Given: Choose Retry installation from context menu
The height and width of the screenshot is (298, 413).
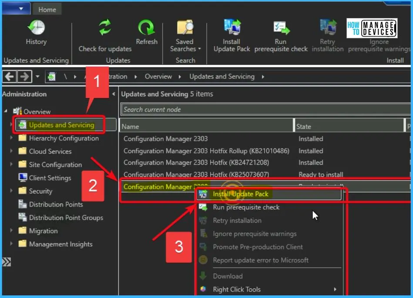Looking at the screenshot, I should [269, 220].
